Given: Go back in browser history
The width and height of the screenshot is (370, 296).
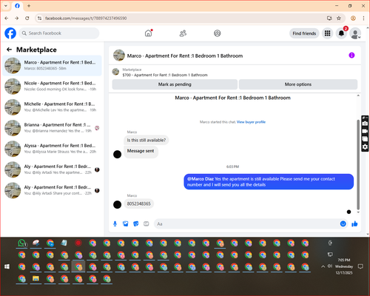Looking at the screenshot, I should click(7, 18).
